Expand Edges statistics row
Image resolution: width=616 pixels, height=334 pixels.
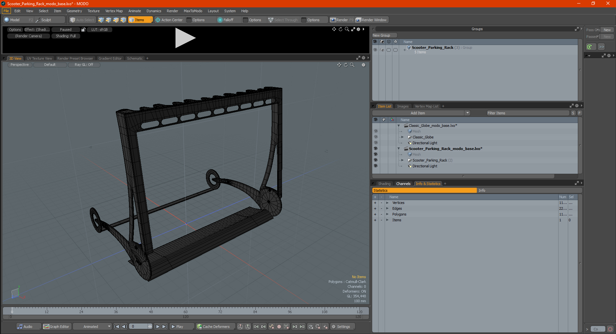(387, 209)
